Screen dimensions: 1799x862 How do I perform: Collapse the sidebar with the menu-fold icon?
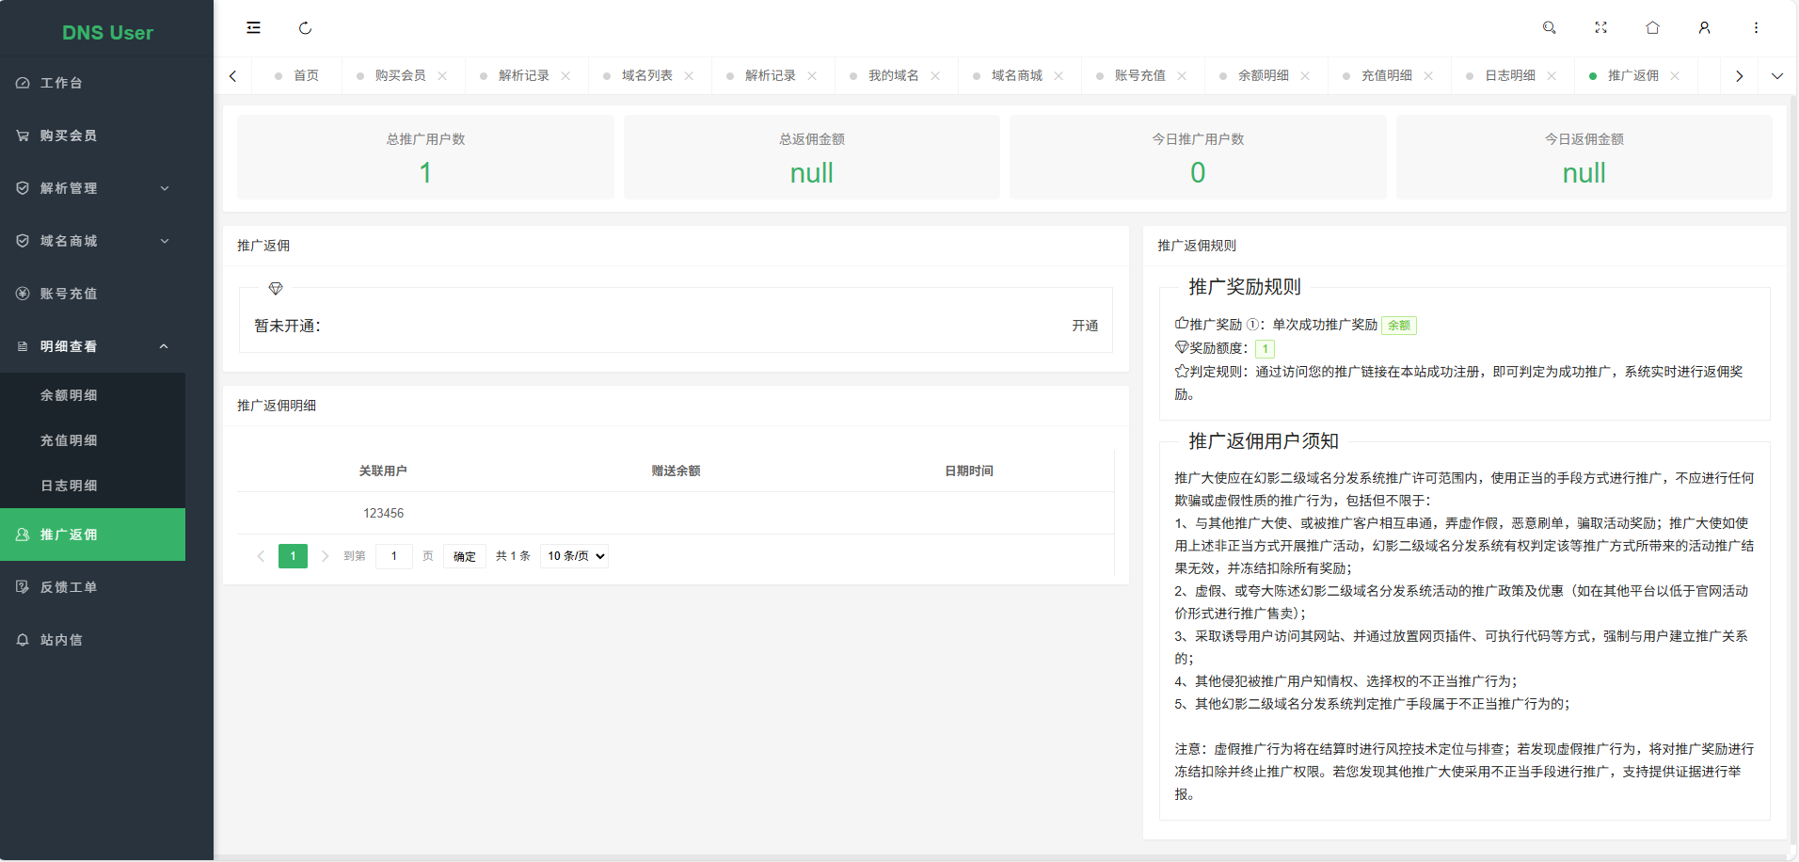click(253, 28)
